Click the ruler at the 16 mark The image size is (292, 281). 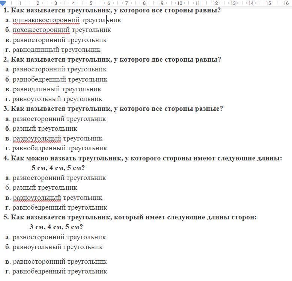[286, 3]
